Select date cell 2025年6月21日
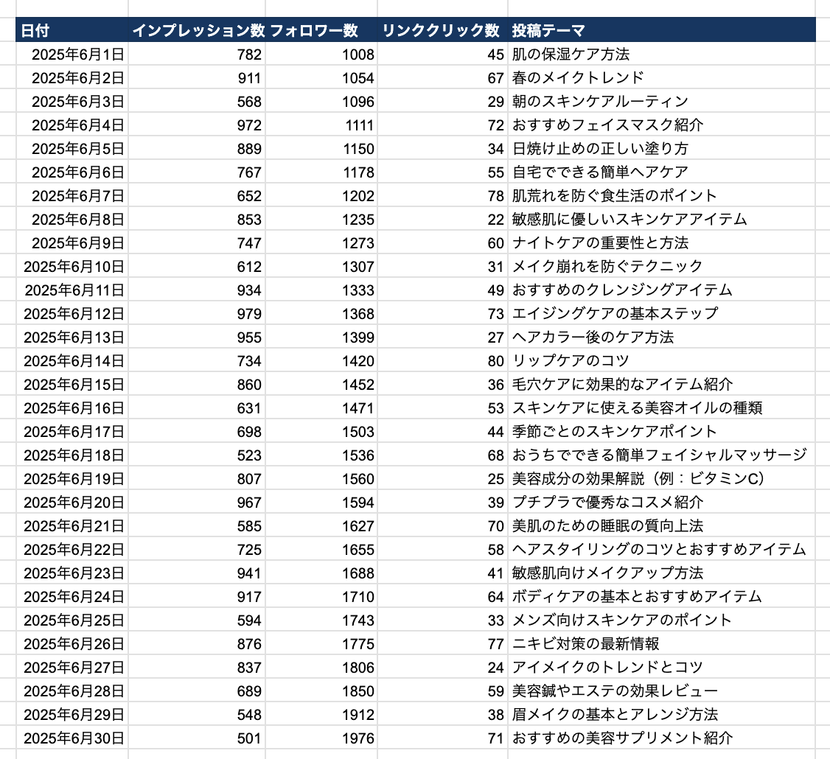This screenshot has width=830, height=759. 72,525
